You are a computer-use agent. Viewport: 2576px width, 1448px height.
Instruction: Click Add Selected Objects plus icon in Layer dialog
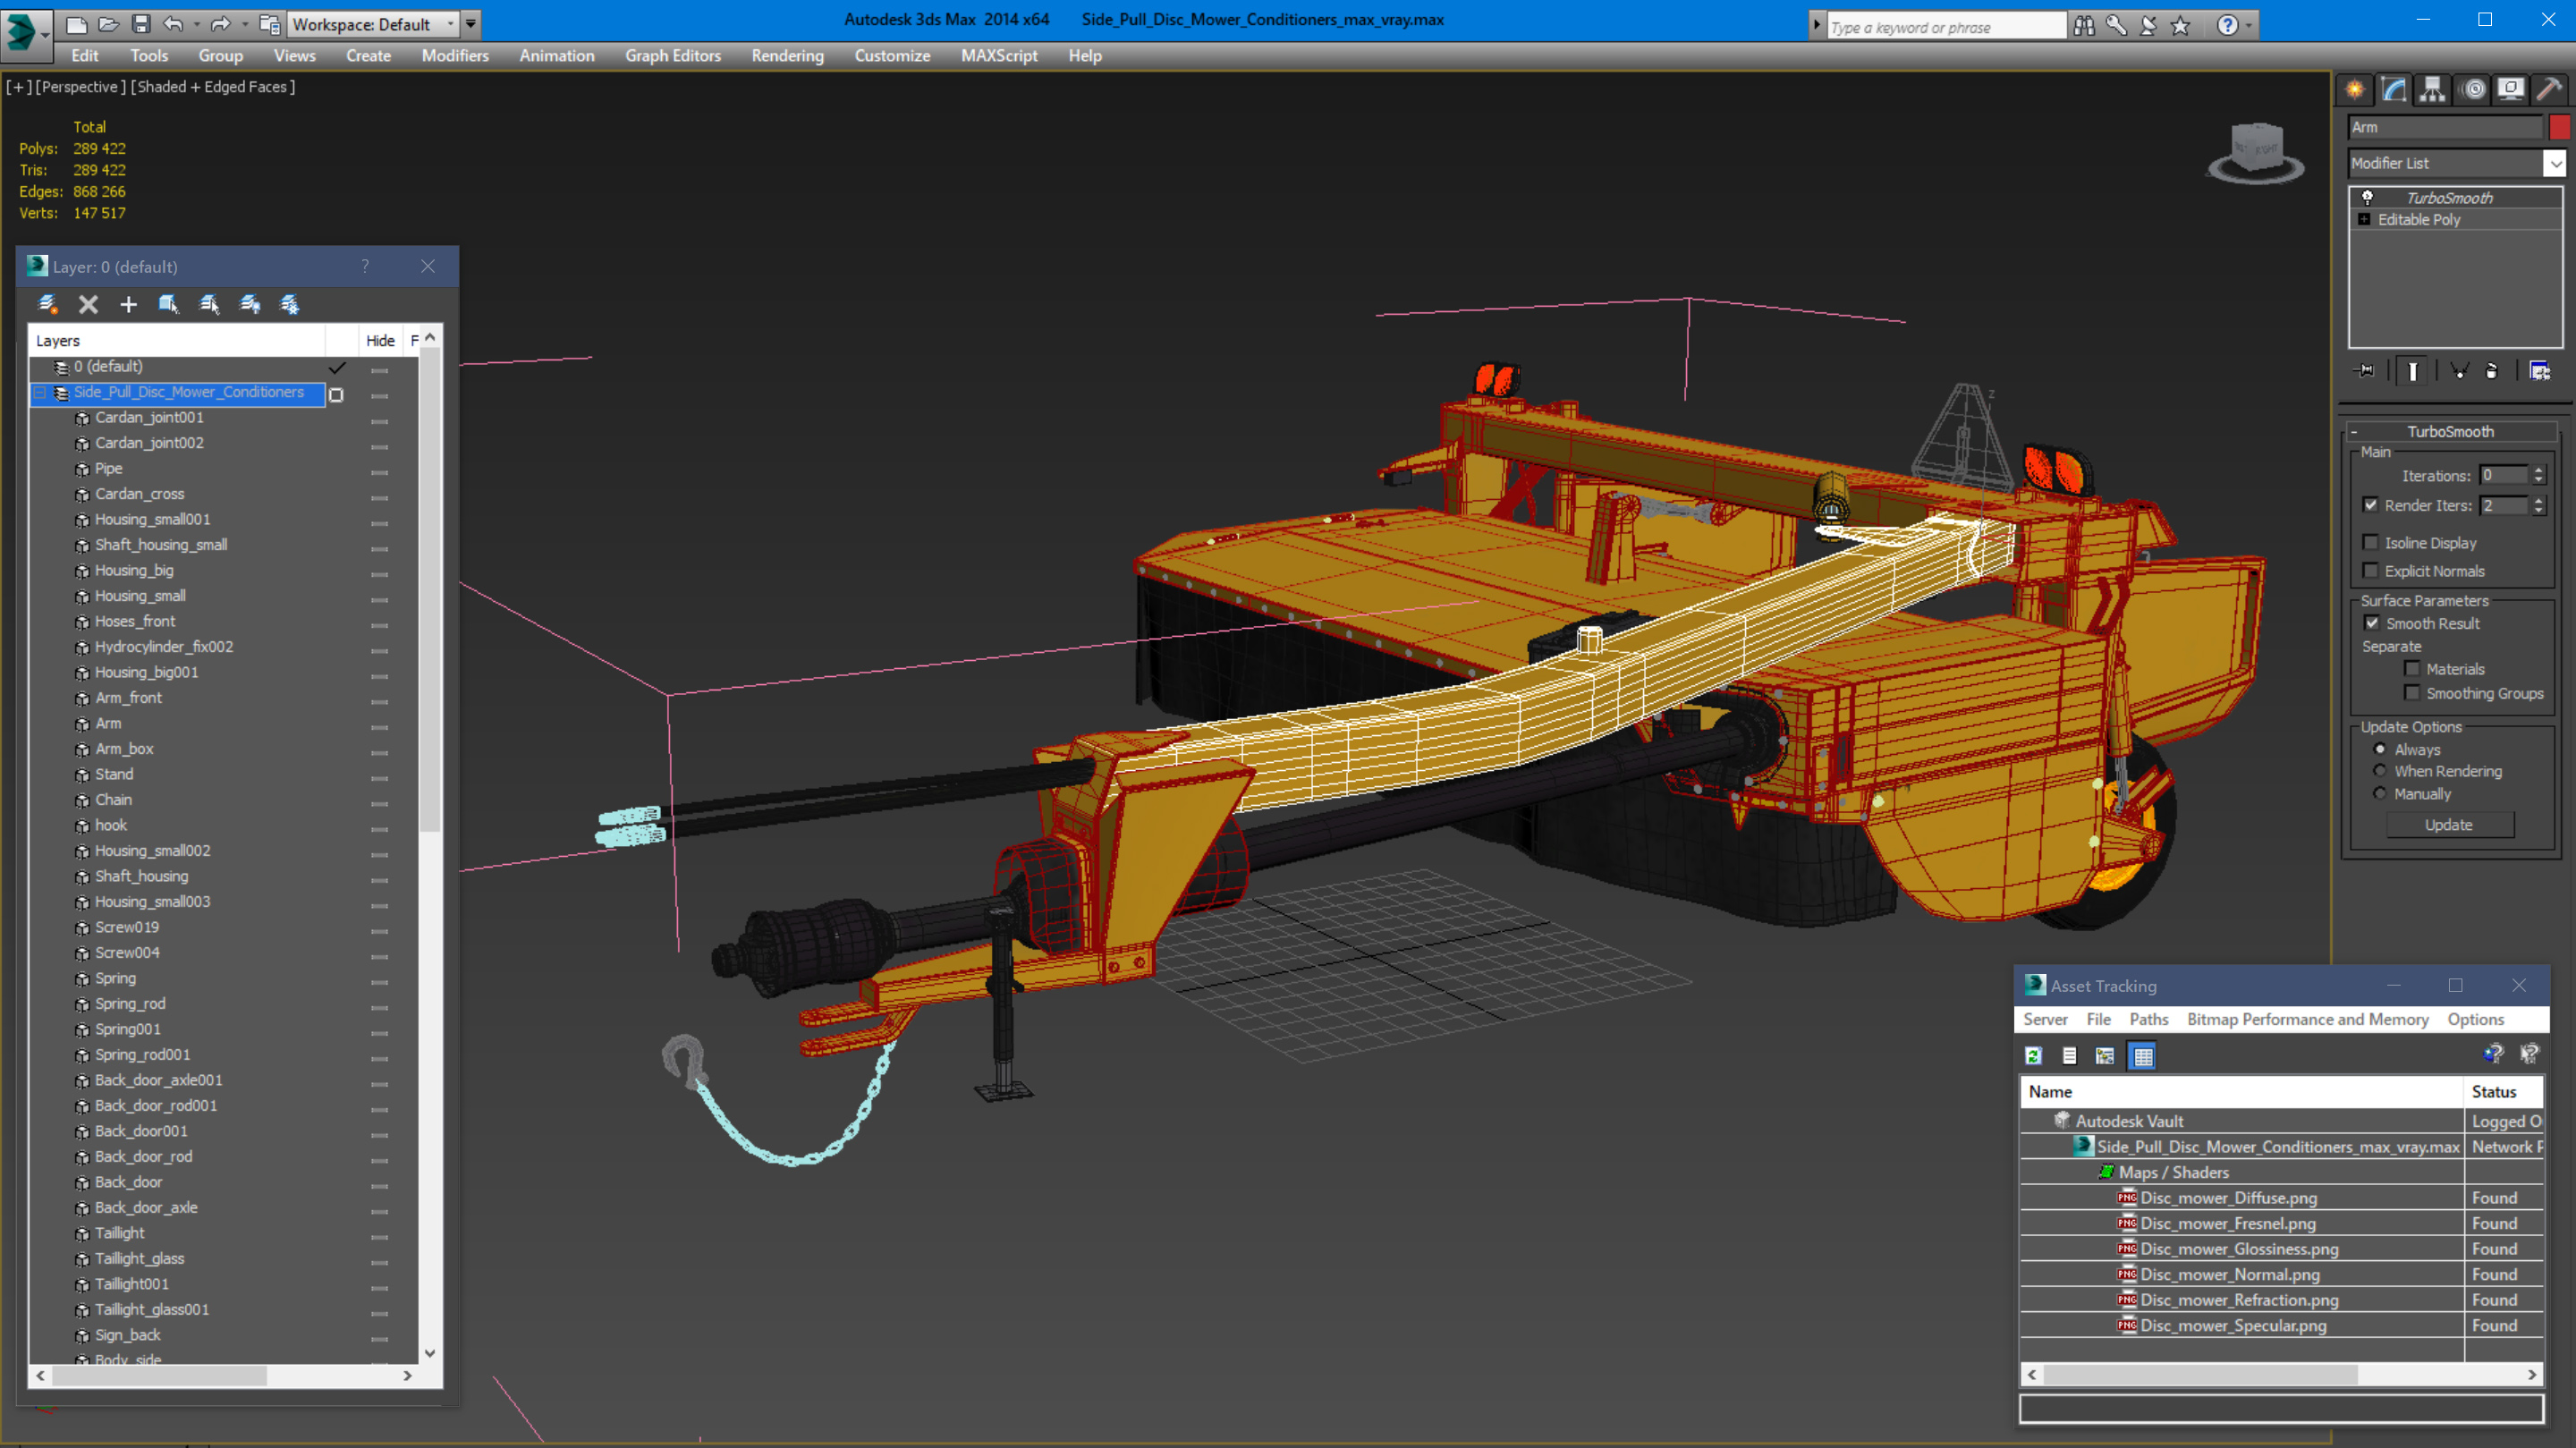128,305
